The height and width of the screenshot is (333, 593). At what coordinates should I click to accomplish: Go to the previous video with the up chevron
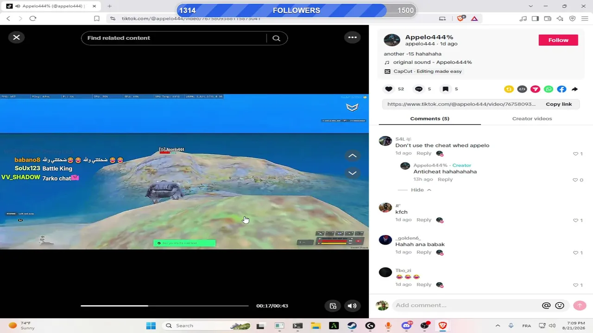353,156
